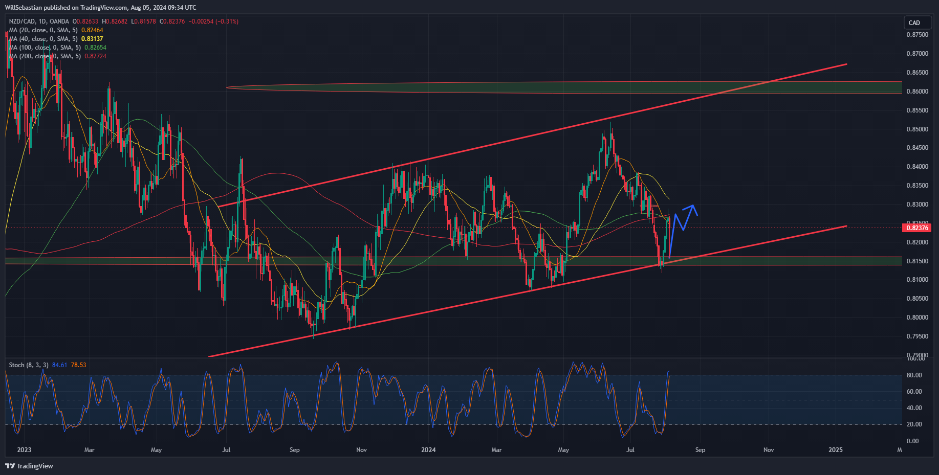Click the current price label 0.82376 on axis
This screenshot has width=939, height=475.
point(917,228)
